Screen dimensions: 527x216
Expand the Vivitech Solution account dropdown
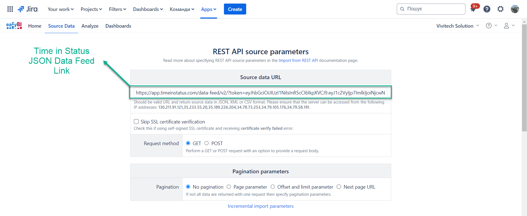(x=457, y=26)
